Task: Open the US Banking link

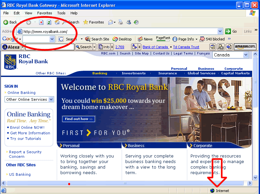Action: click(x=20, y=174)
